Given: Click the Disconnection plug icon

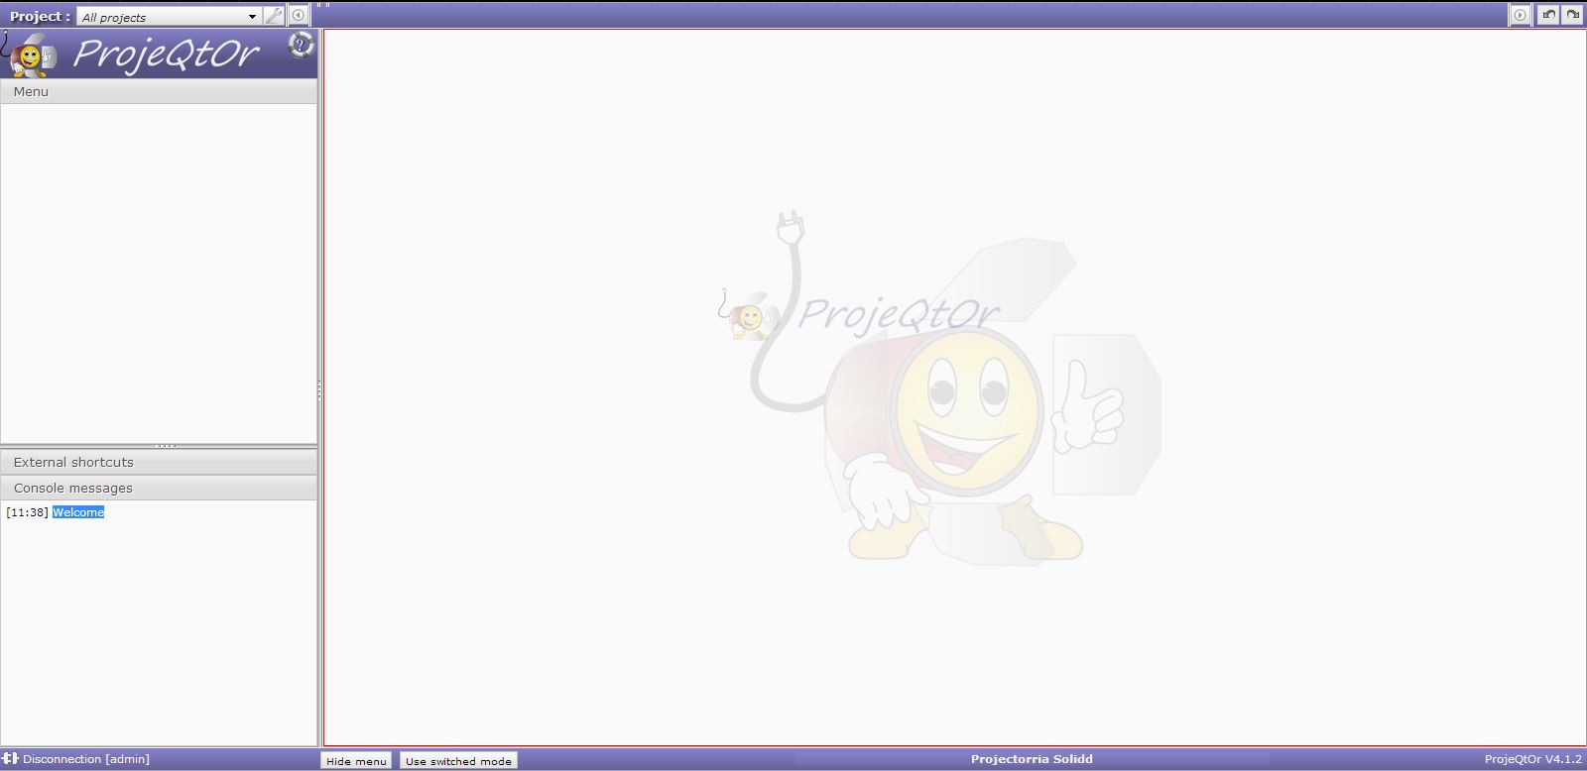Looking at the screenshot, I should [11, 759].
